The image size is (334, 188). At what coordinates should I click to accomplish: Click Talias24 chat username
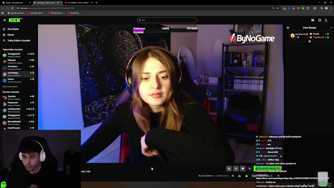click(x=263, y=137)
